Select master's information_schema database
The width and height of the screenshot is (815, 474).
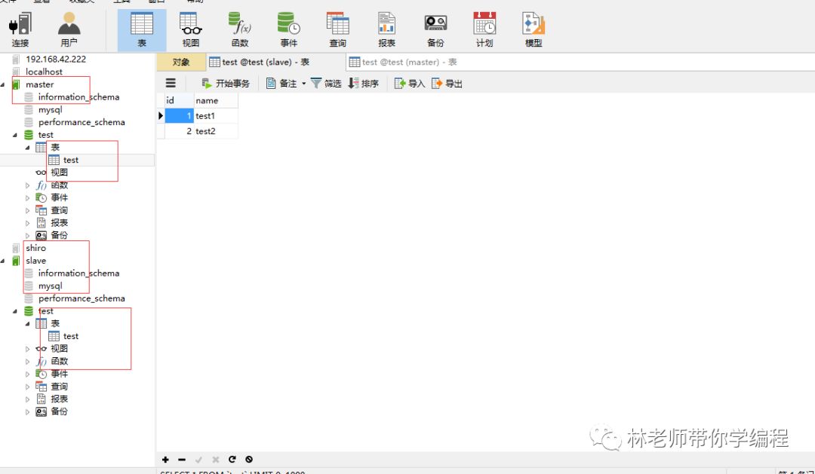pyautogui.click(x=78, y=97)
